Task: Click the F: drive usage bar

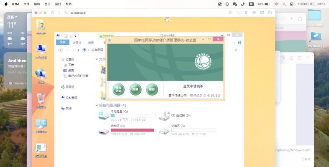Action: [193, 130]
